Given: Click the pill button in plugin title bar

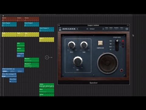Looking at the screenshot, I should tap(128, 25).
